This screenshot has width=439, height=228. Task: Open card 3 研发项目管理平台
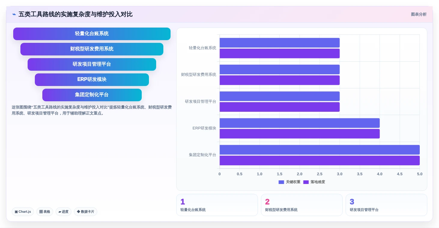coord(386,205)
